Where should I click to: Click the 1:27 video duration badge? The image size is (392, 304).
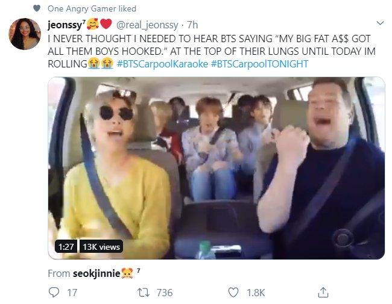pos(65,247)
